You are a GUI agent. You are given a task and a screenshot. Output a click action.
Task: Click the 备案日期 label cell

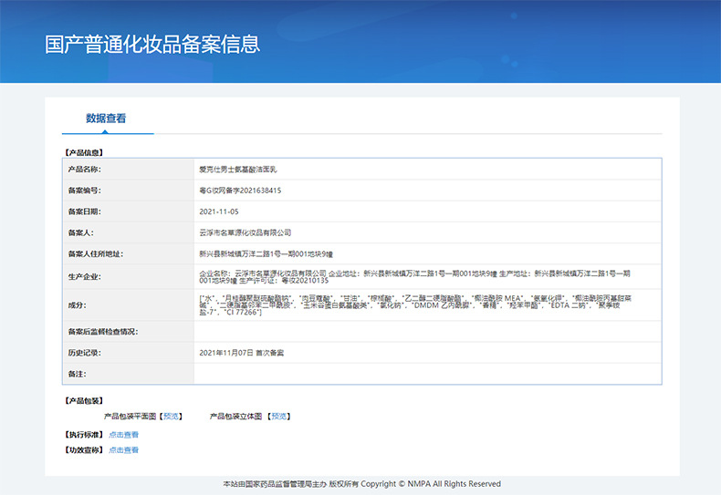129,211
